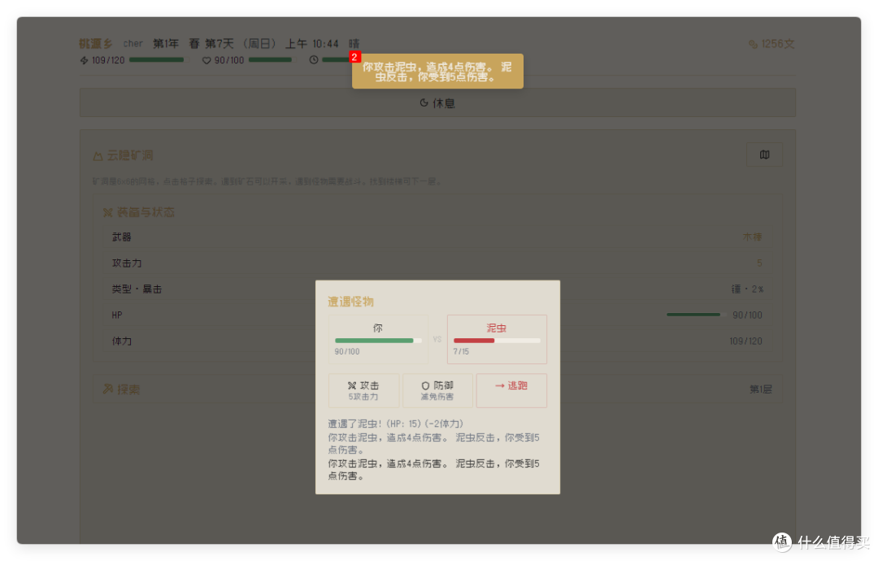Viewport: 878px width, 561px height.
Task: Click the lightning stamina icon at 109/120
Action: [x=84, y=60]
